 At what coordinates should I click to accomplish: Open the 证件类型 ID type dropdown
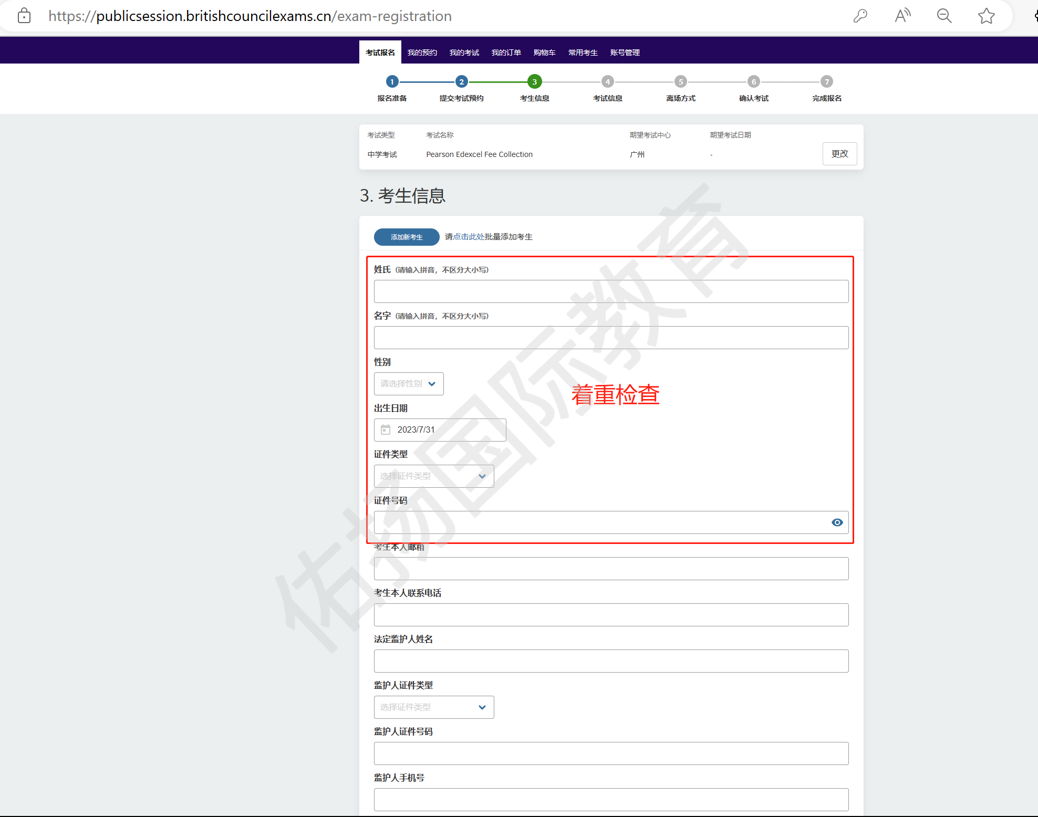(434, 476)
